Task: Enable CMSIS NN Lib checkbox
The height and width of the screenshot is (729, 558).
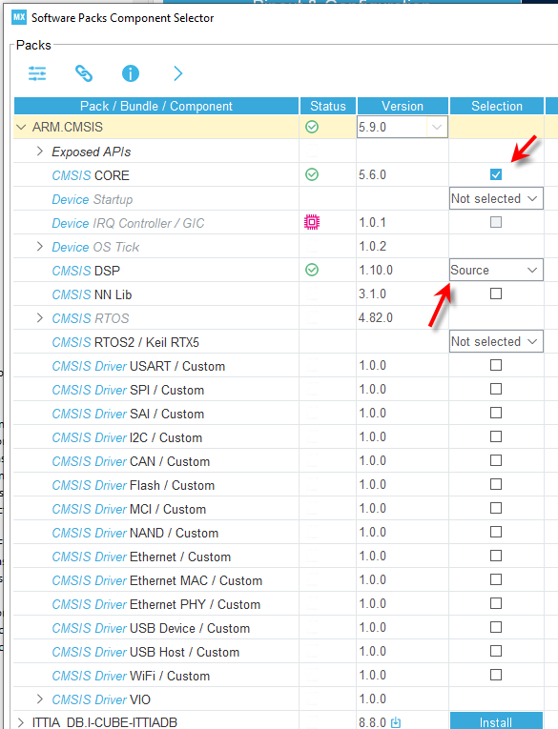Action: [496, 294]
